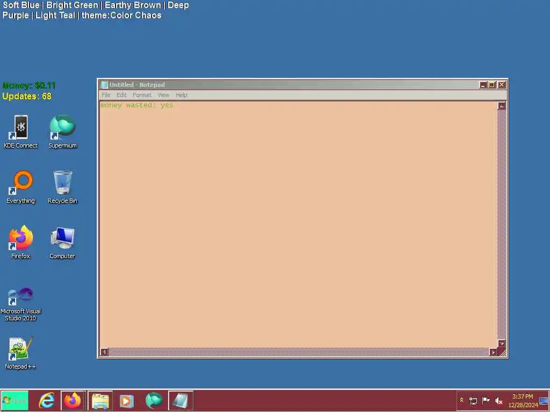Minimize the Notepad window
Image resolution: width=550 pixels, height=412 pixels.
point(483,85)
